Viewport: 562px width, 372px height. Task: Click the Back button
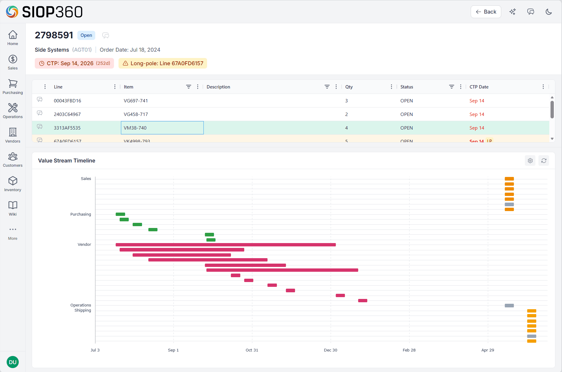pos(486,12)
